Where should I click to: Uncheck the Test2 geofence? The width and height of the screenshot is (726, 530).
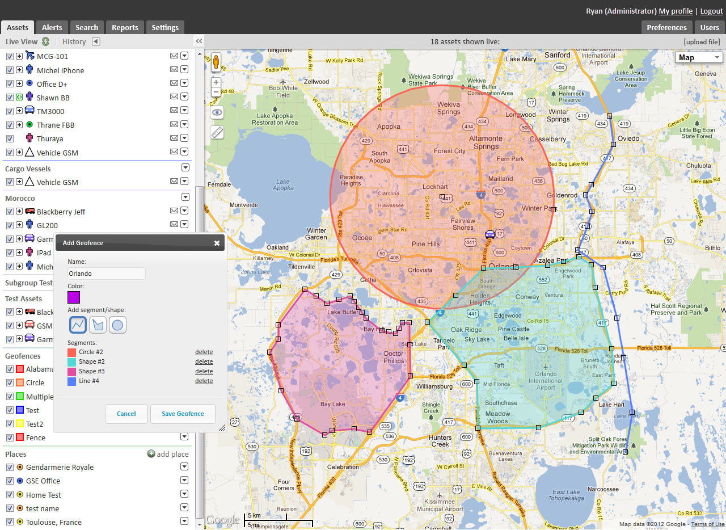[10, 424]
